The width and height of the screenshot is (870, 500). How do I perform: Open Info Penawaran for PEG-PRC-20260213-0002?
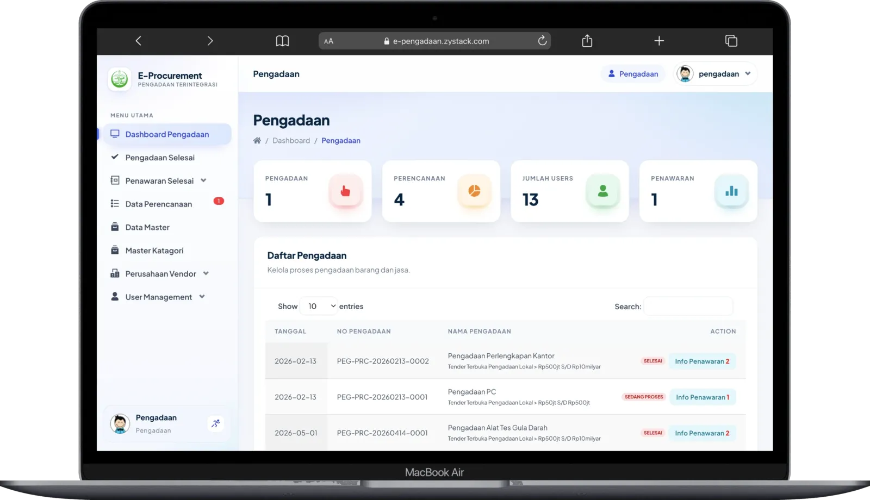click(x=702, y=361)
